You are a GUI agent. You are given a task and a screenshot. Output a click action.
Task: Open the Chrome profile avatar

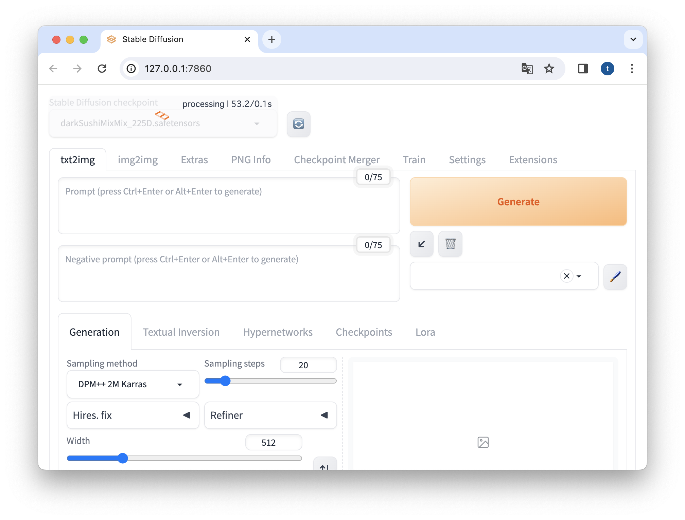[607, 69]
